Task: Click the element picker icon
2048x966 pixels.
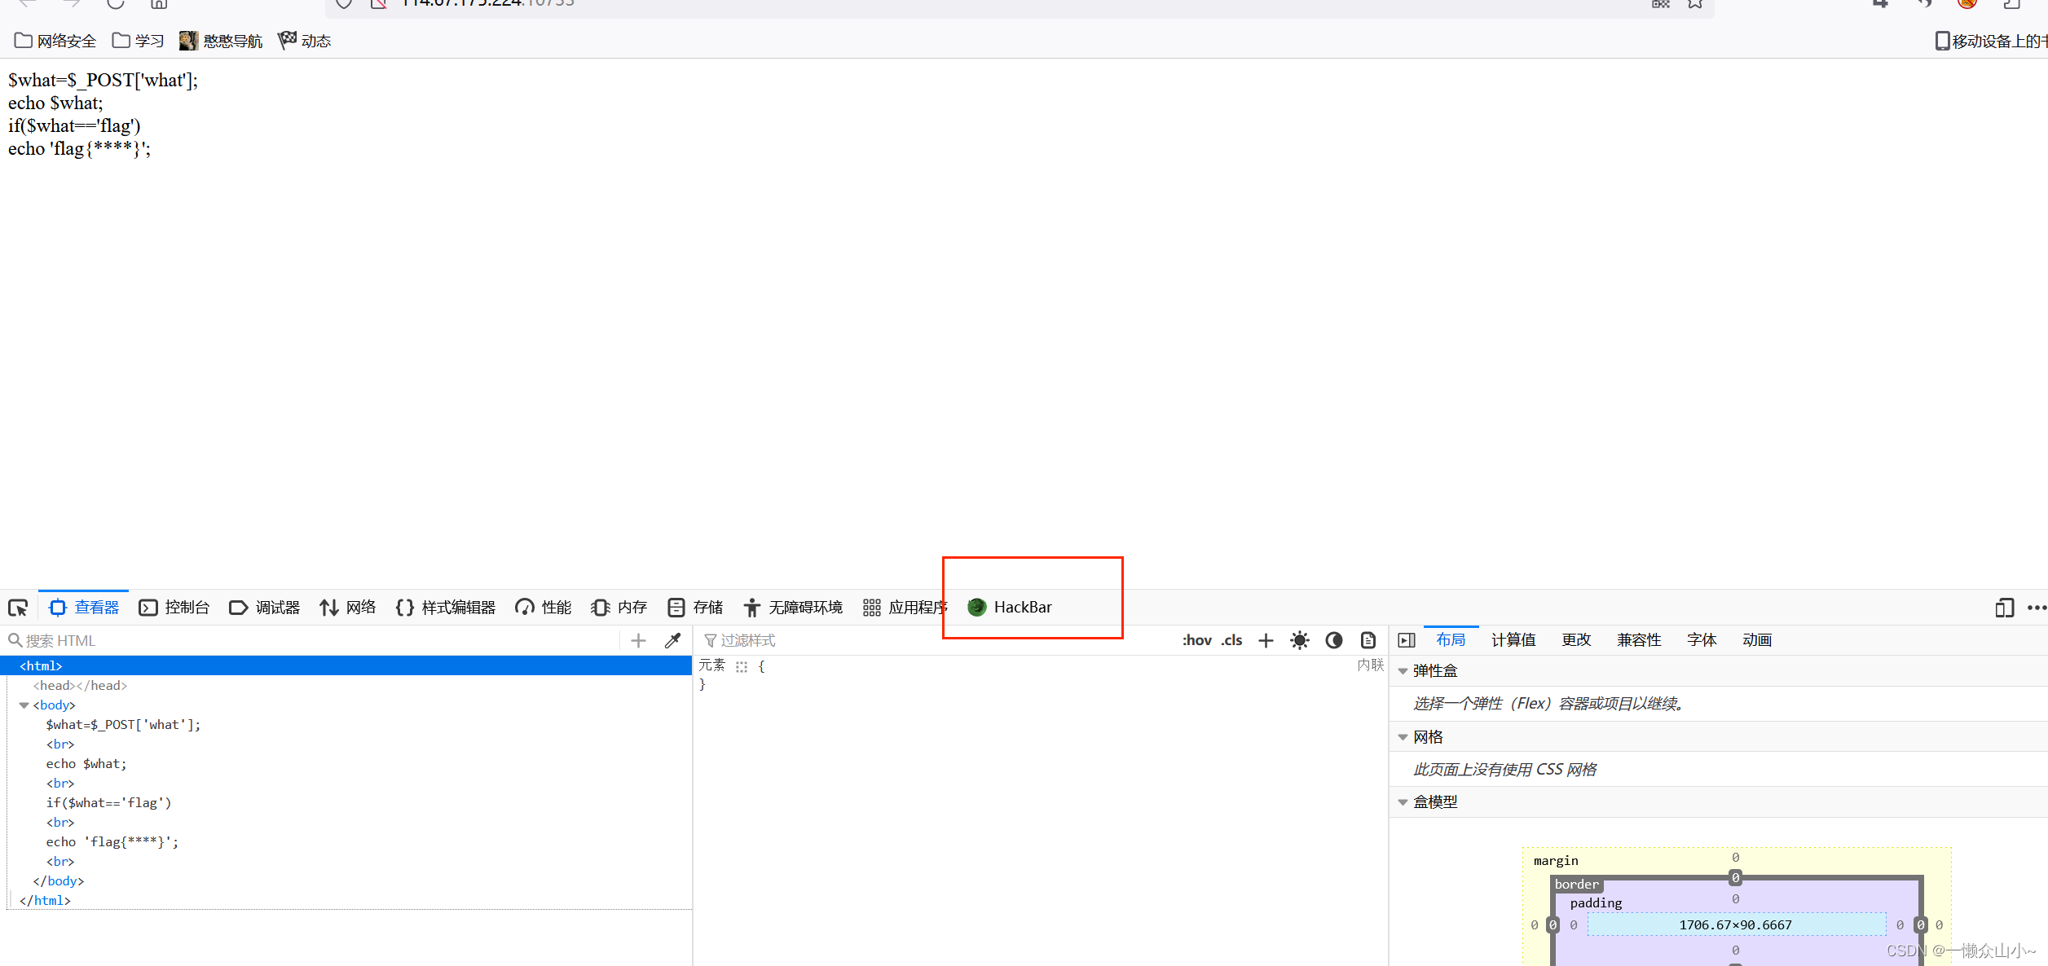Action: tap(18, 608)
